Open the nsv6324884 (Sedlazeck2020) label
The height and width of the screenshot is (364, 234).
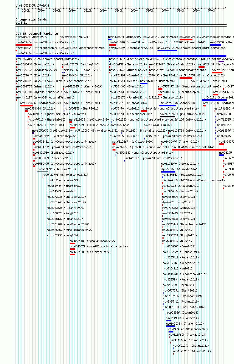90,252
